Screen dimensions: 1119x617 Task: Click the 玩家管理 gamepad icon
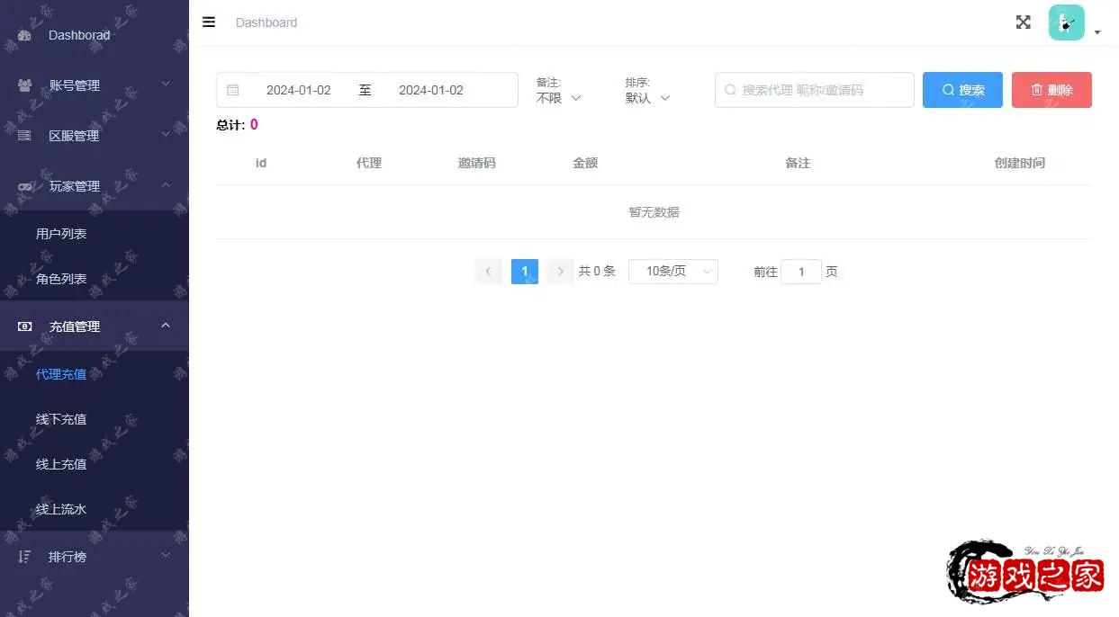pyautogui.click(x=25, y=186)
